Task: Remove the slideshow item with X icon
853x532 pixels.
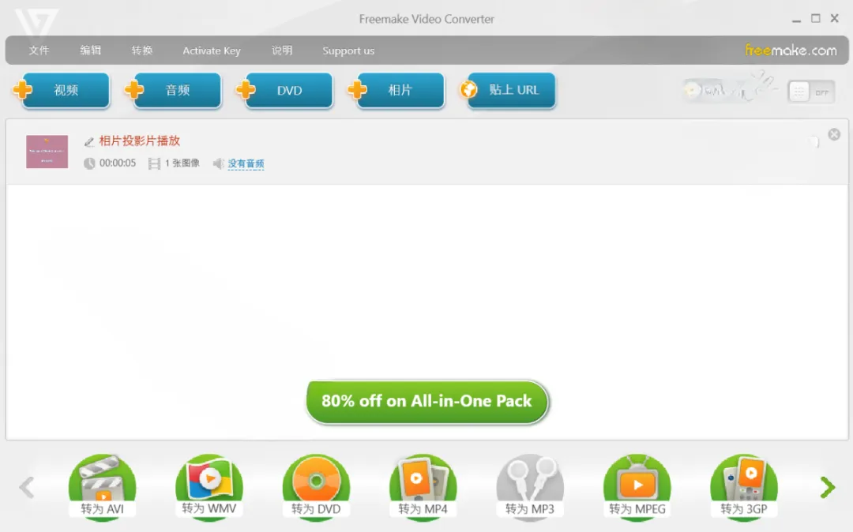Action: click(834, 134)
